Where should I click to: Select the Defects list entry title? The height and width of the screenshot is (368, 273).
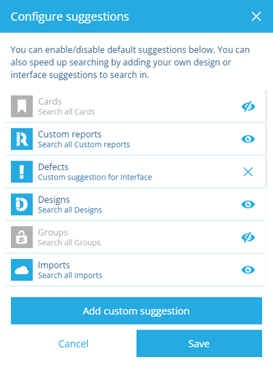[x=53, y=167]
